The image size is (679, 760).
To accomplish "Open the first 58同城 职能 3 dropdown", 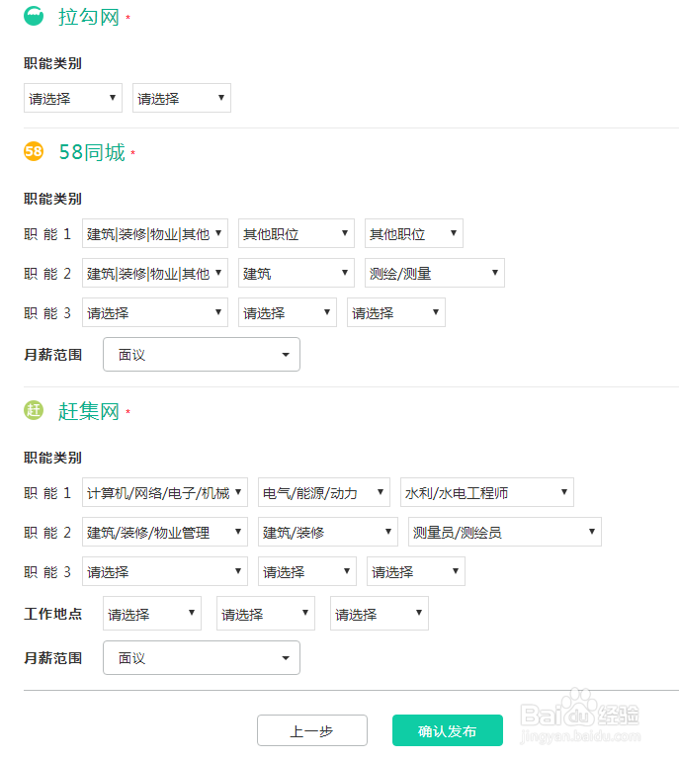I will click(x=155, y=313).
